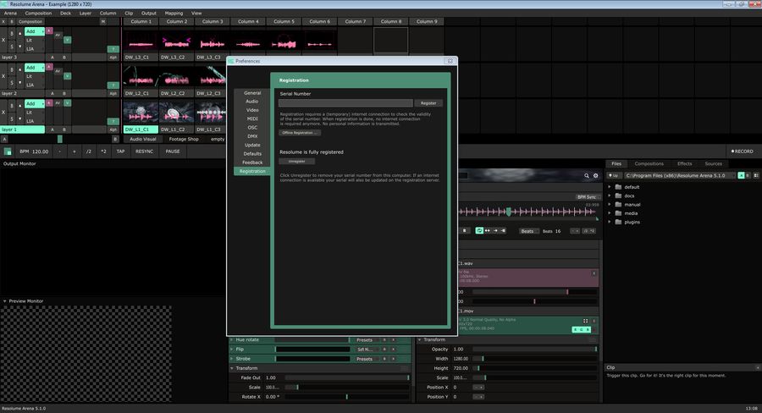762x413 pixels.
Task: Click the RECORD button
Action: (x=742, y=151)
